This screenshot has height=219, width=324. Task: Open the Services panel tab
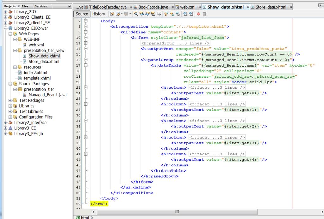click(41, 6)
